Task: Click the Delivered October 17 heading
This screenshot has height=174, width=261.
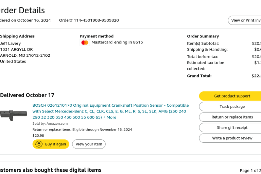Action: (27, 95)
